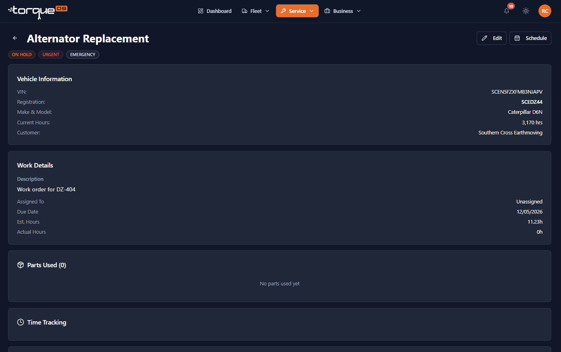Click description text Work order for DZ-404

pos(46,189)
